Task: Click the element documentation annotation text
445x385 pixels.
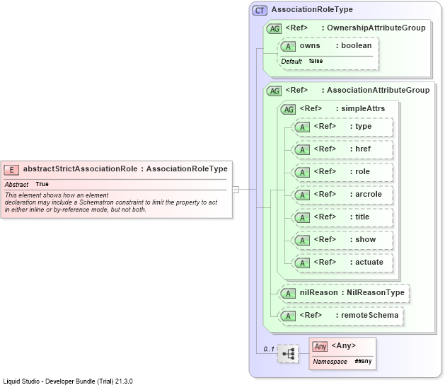Action: pos(111,202)
